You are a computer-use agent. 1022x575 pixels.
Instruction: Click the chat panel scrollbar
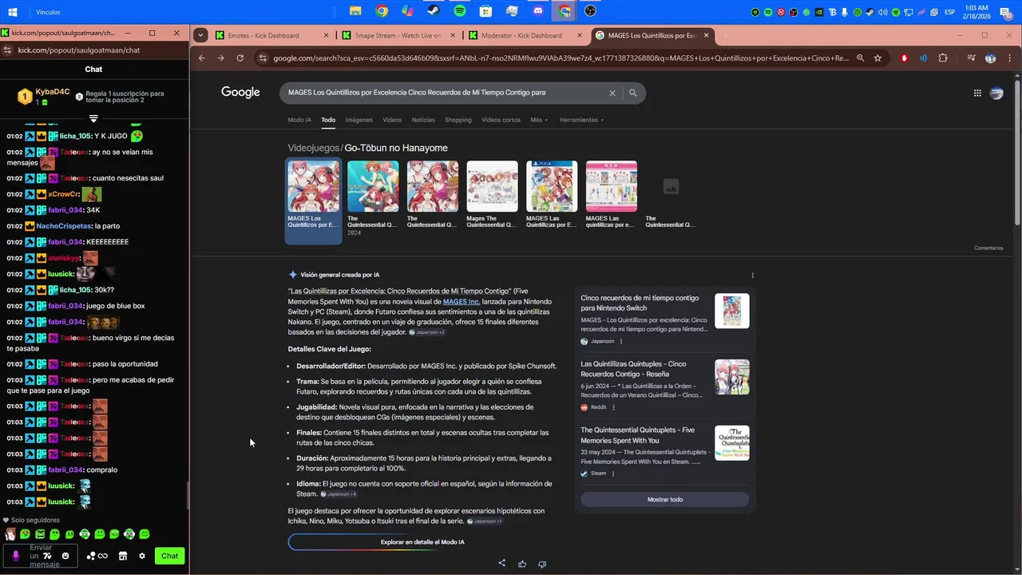coord(187,495)
